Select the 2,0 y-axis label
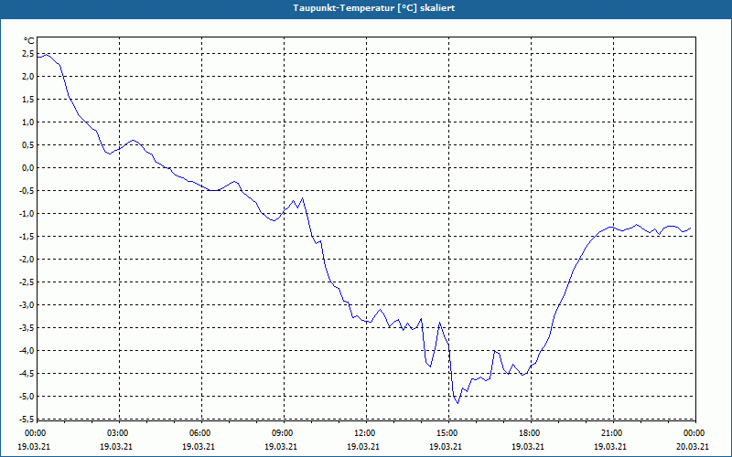This screenshot has height=457, width=732. (27, 77)
